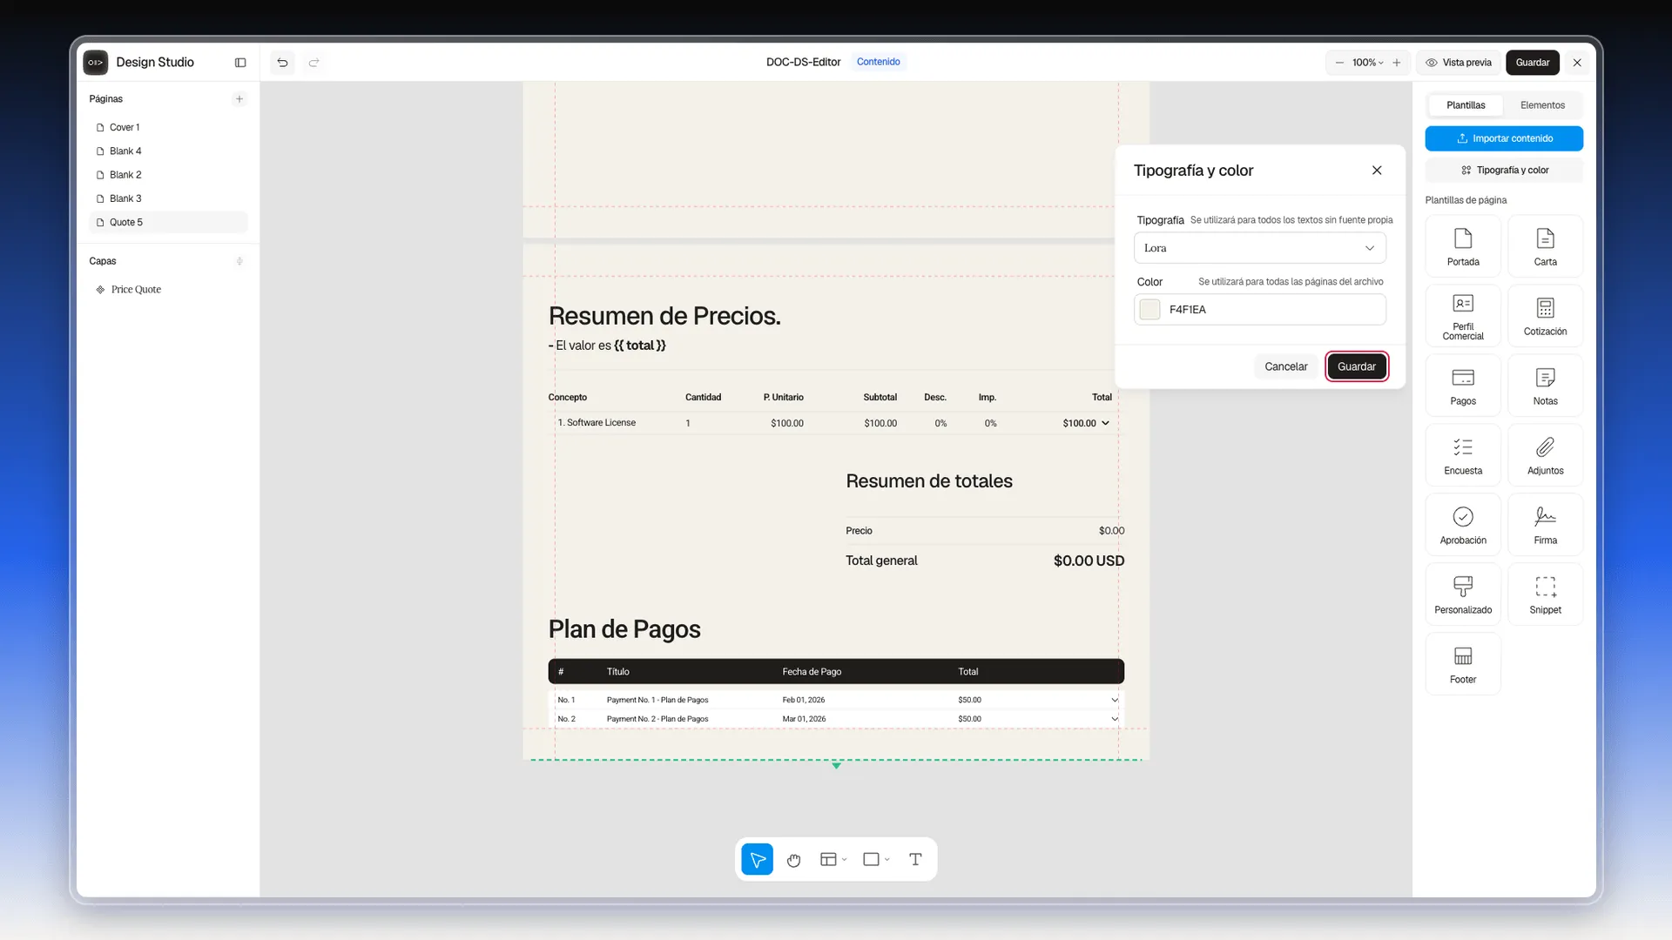Open the F4F1EA color swatch picker
Image resolution: width=1672 pixels, height=940 pixels.
tap(1149, 310)
